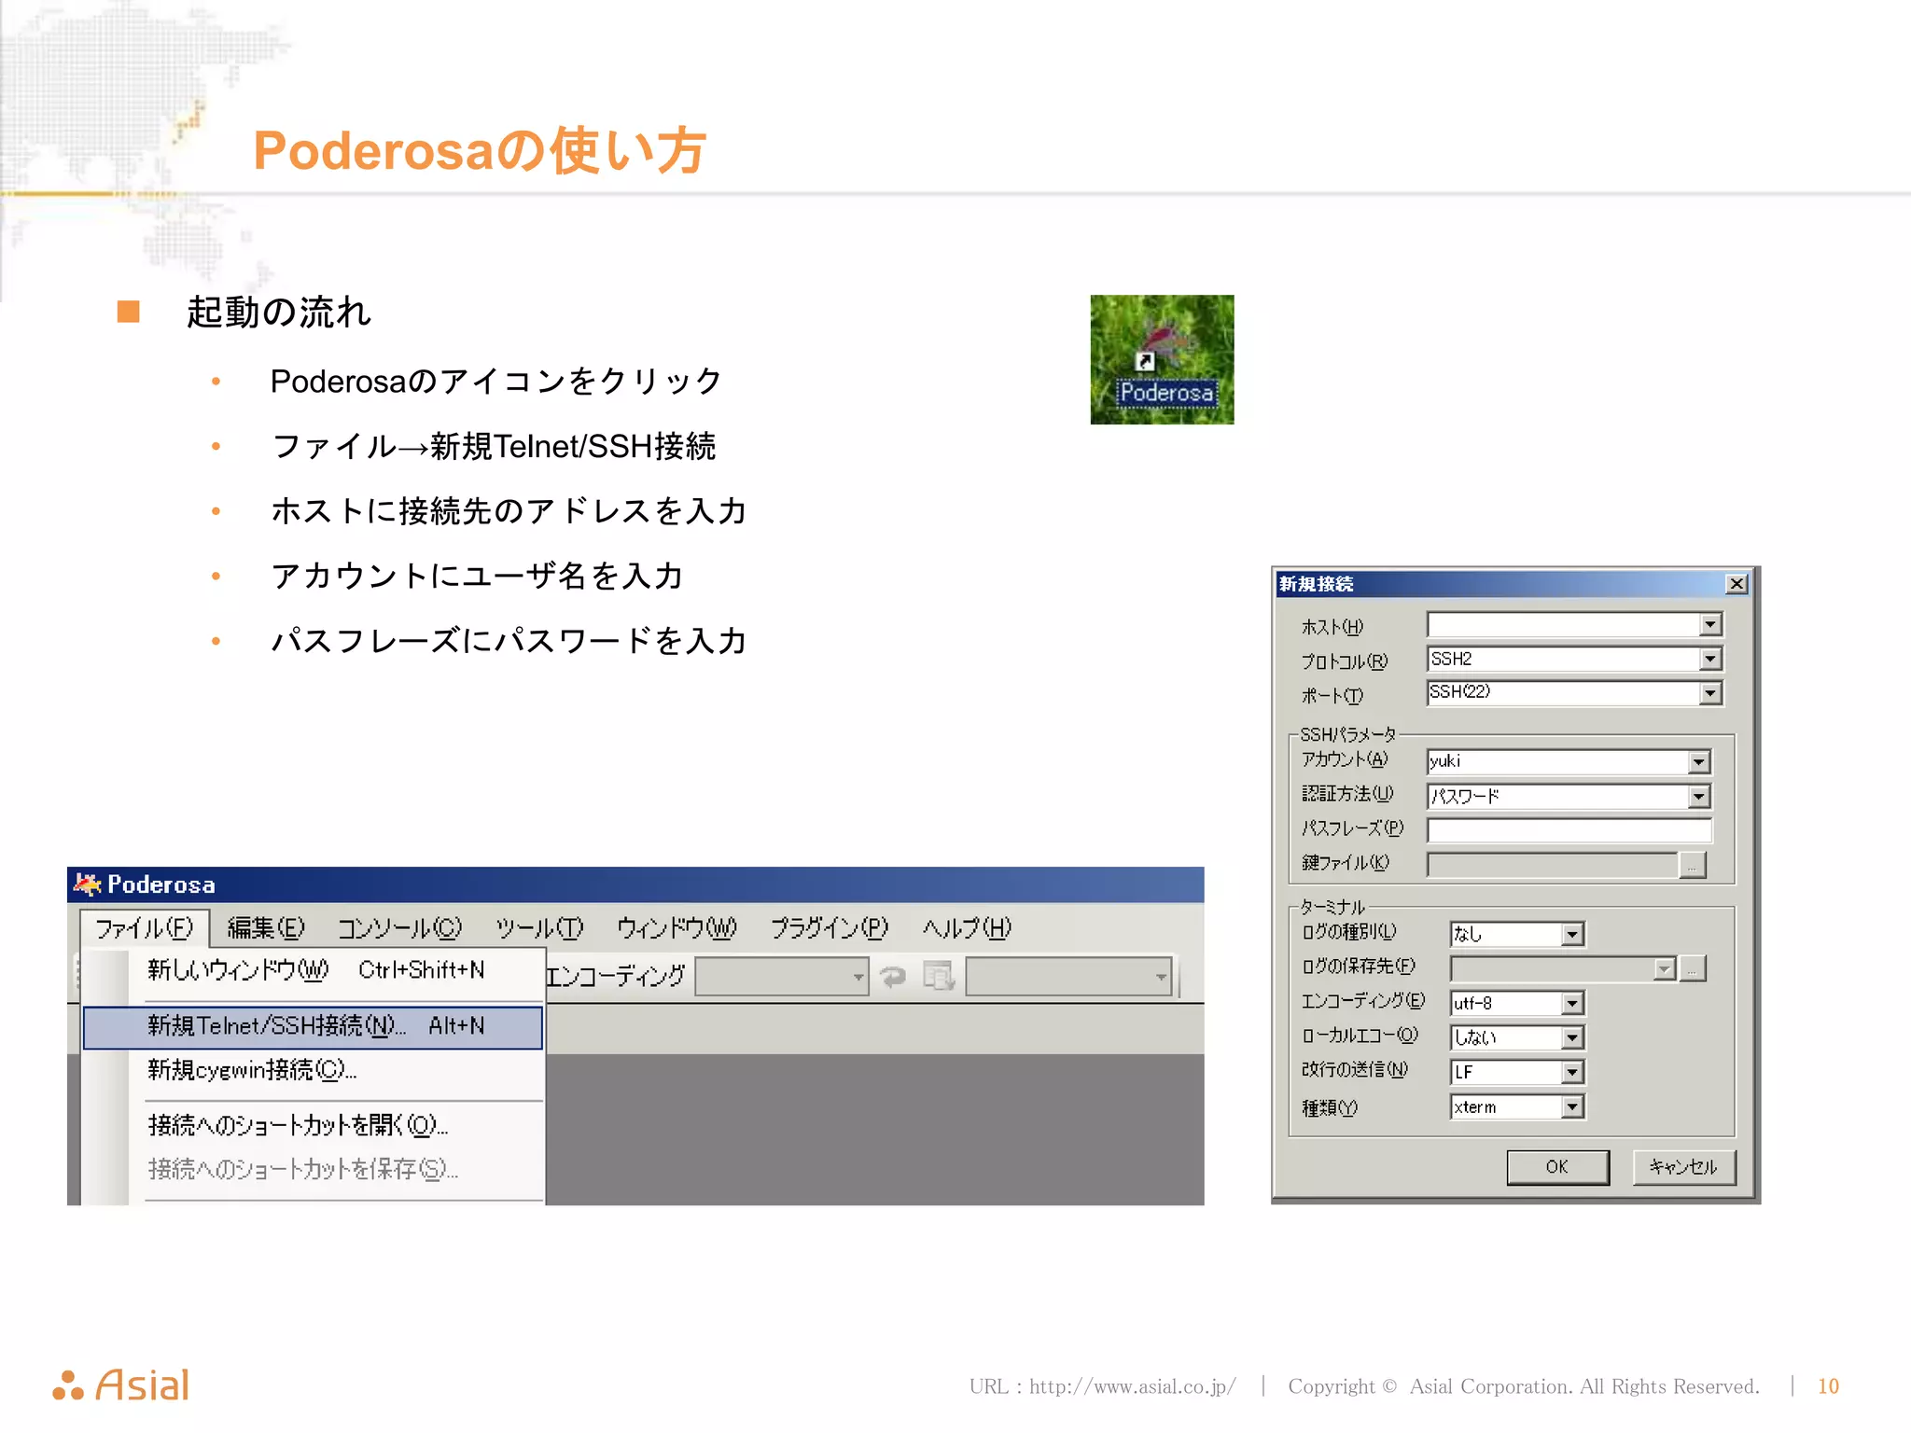Viewport: 1911px width, 1433px height.
Task: Expand the 種類(Y) xterm dropdown
Action: click(x=1572, y=1106)
